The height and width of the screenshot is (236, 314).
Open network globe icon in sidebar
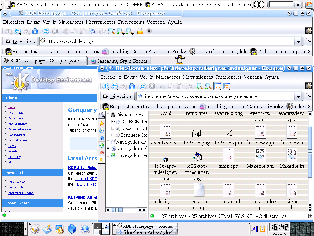point(102,145)
